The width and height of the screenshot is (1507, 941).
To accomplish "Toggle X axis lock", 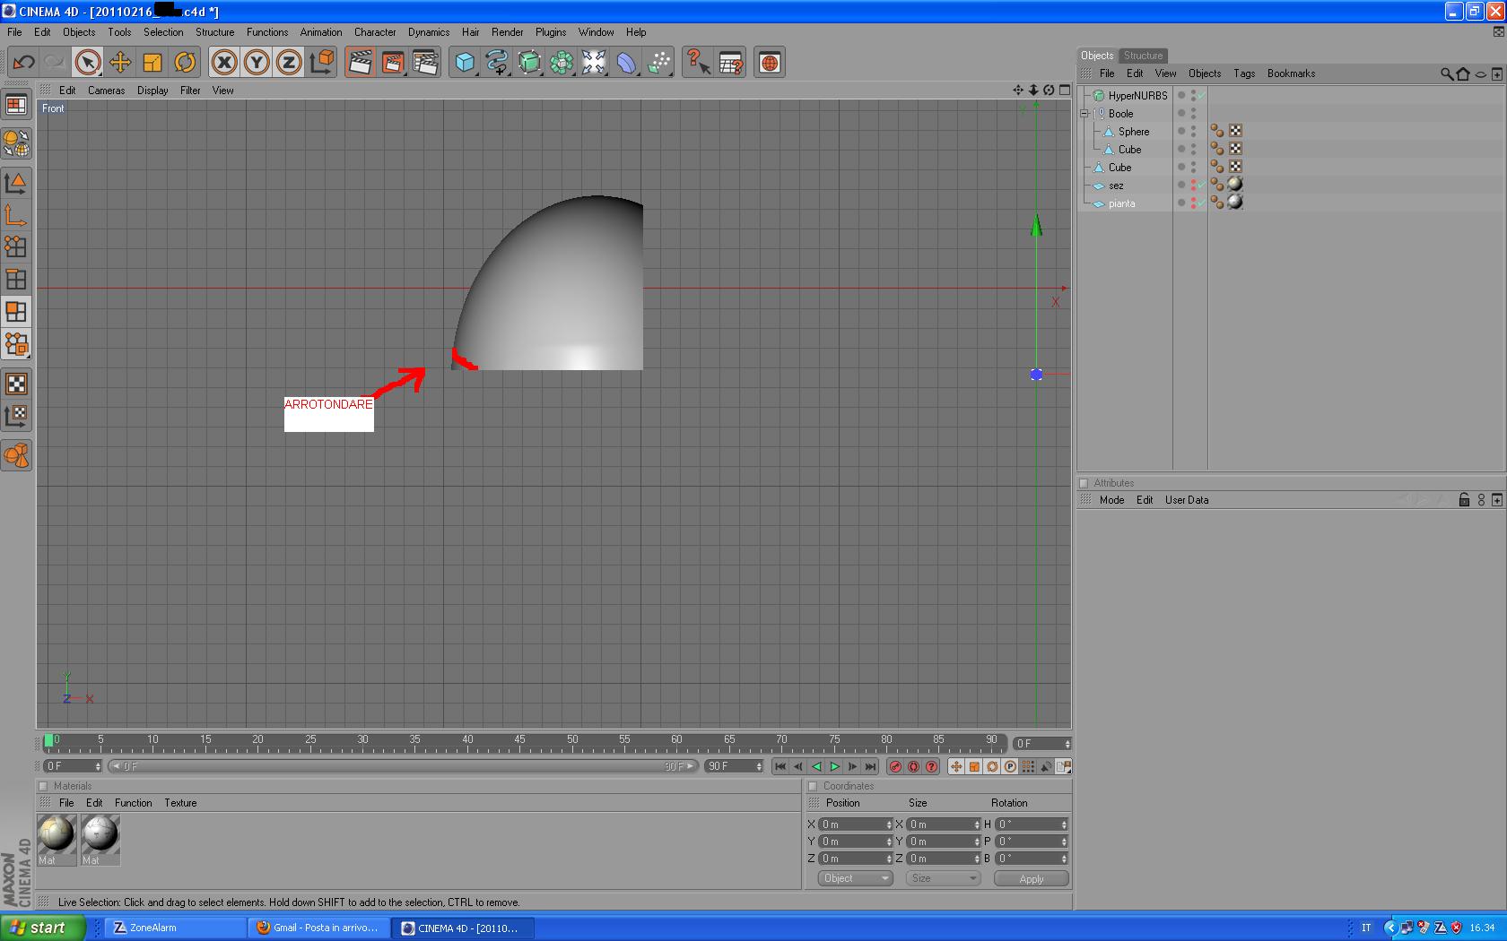I will click(224, 63).
